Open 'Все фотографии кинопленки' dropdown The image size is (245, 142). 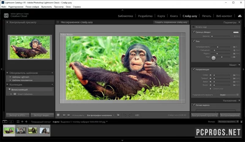101,115
